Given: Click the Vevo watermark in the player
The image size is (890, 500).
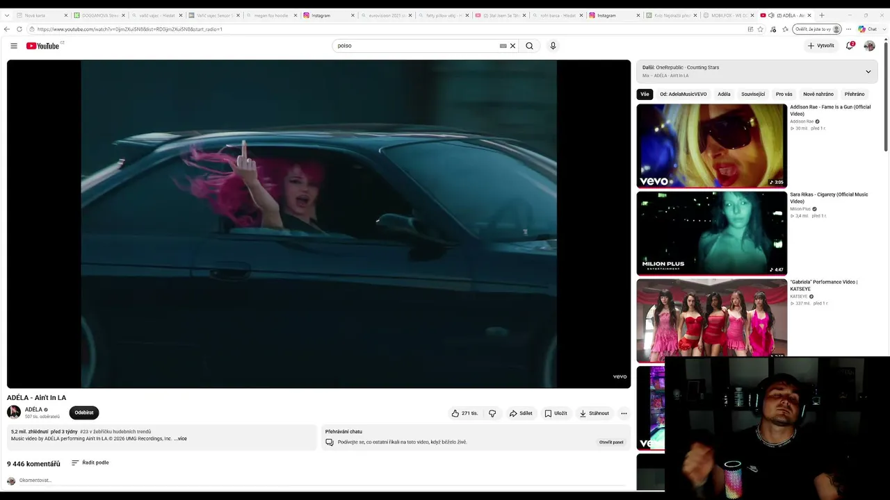Looking at the screenshot, I should (620, 377).
